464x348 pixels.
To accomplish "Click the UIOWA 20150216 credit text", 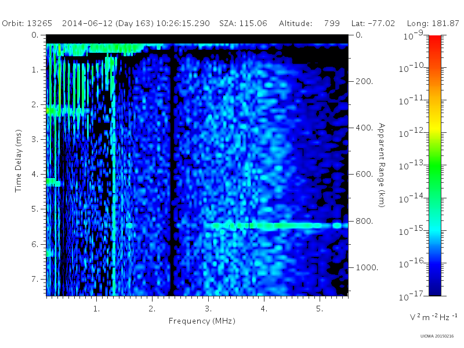I will tap(437, 336).
